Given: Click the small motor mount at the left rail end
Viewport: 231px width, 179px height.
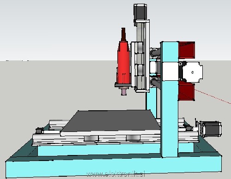Looking at the screenshot, I should [x=39, y=131].
